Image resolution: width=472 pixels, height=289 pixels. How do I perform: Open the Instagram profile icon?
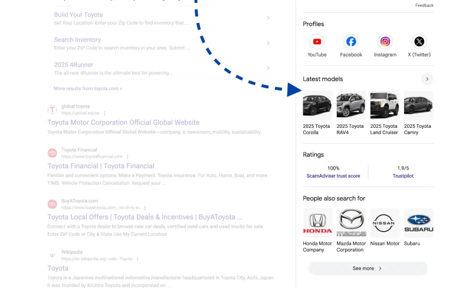pyautogui.click(x=385, y=41)
